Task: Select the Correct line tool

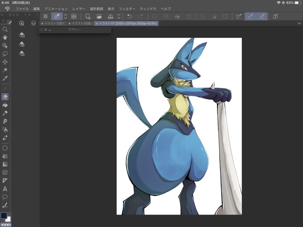Action: tap(5, 205)
